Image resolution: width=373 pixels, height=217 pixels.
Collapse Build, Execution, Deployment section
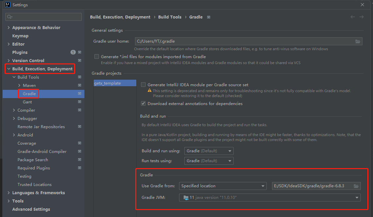point(9,69)
